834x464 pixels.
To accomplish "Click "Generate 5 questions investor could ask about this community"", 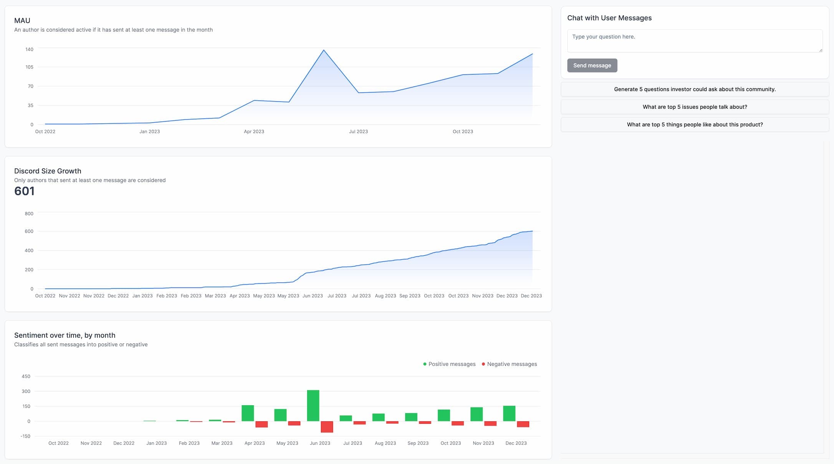I will click(695, 89).
